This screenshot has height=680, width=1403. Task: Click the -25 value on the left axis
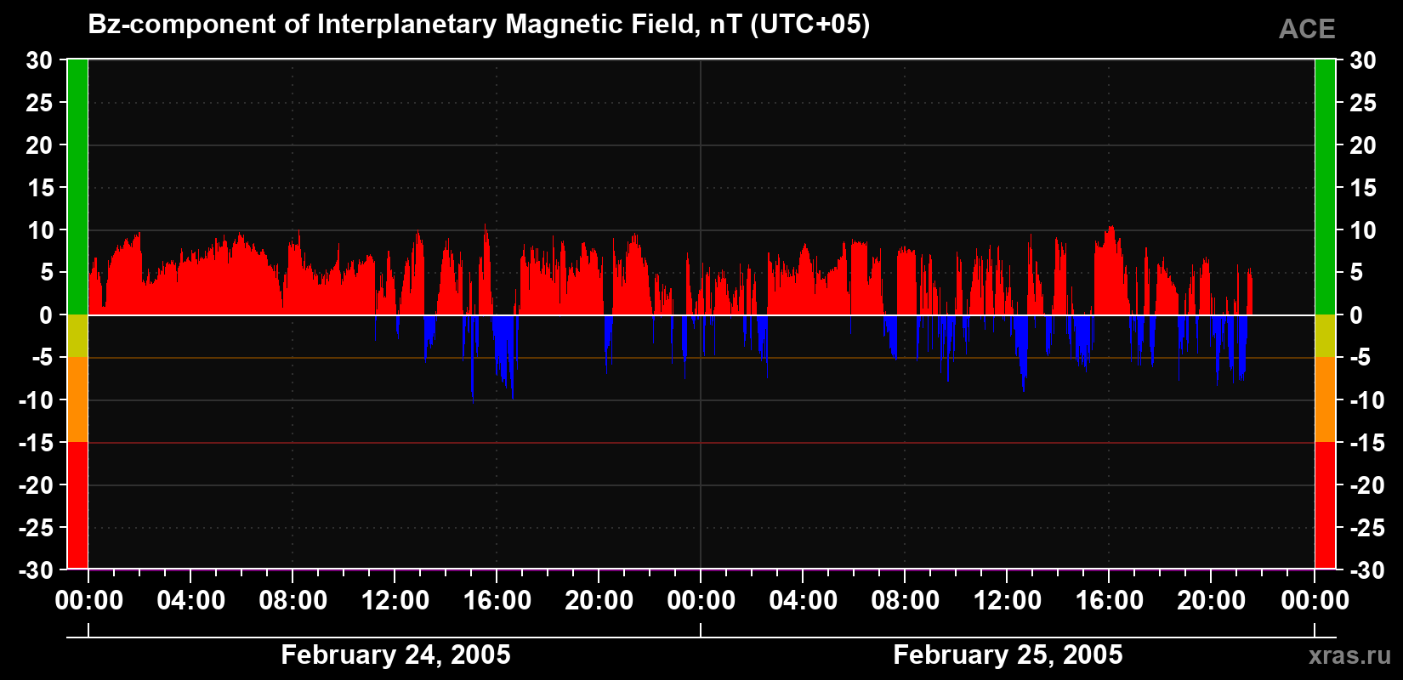tap(36, 528)
